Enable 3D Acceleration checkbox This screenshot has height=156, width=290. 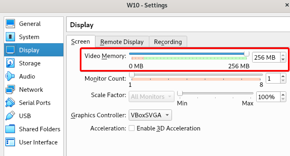pyautogui.click(x=132, y=128)
